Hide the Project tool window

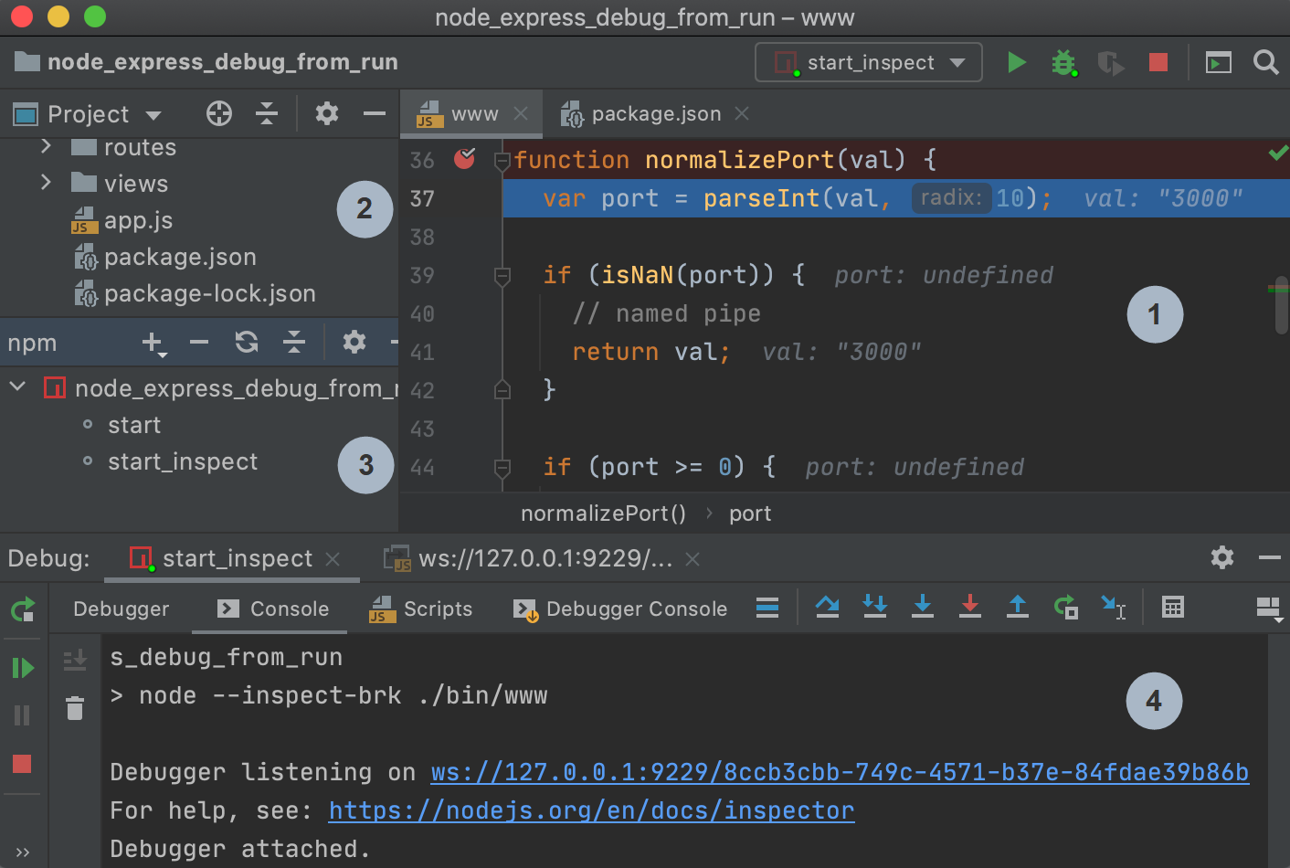pyautogui.click(x=375, y=113)
